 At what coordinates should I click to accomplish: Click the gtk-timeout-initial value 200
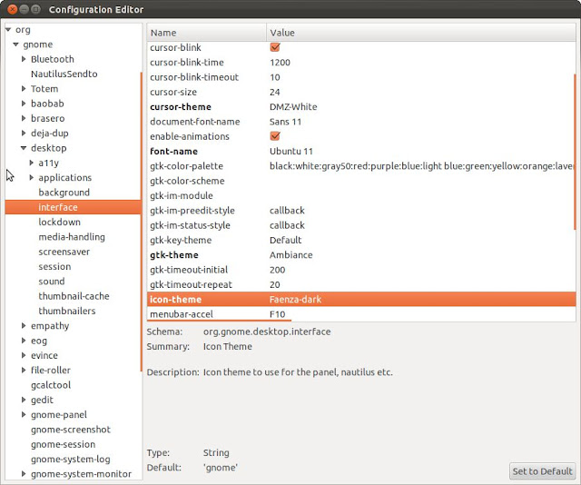click(x=277, y=270)
